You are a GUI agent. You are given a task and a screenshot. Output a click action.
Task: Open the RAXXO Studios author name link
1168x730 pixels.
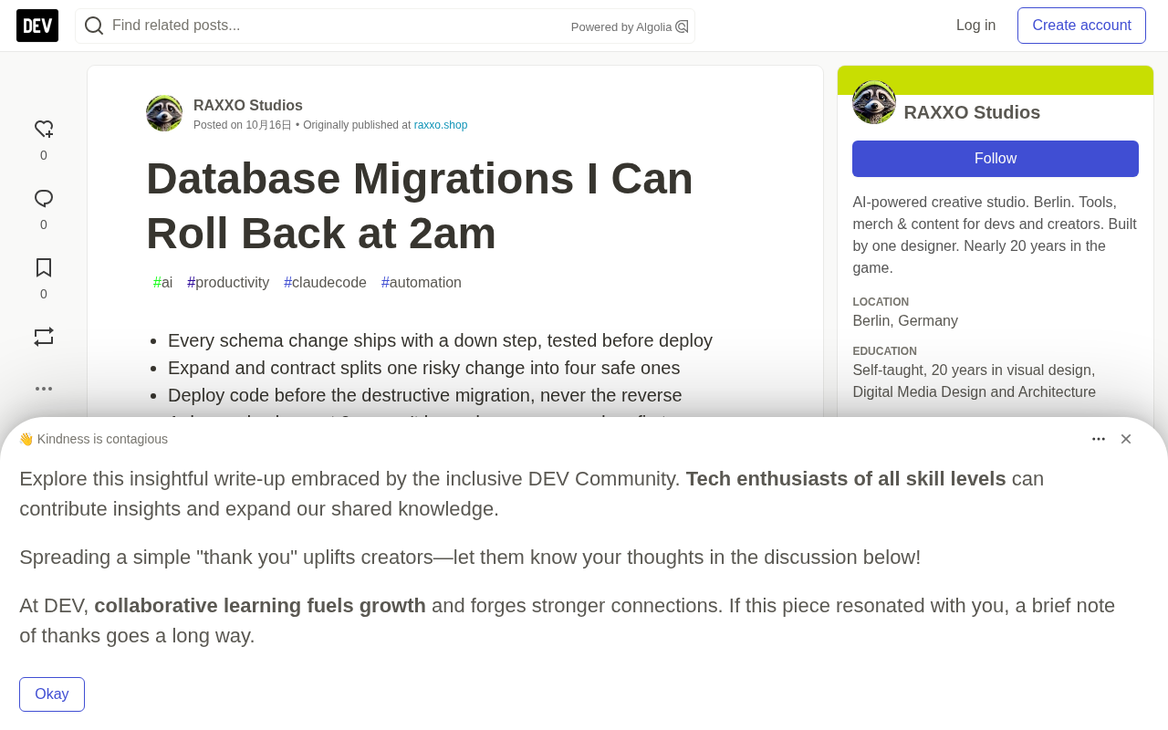pyautogui.click(x=248, y=105)
